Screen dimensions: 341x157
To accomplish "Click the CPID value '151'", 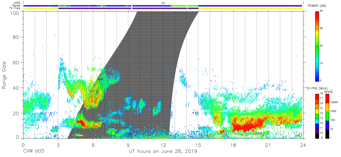I will [163, 3].
